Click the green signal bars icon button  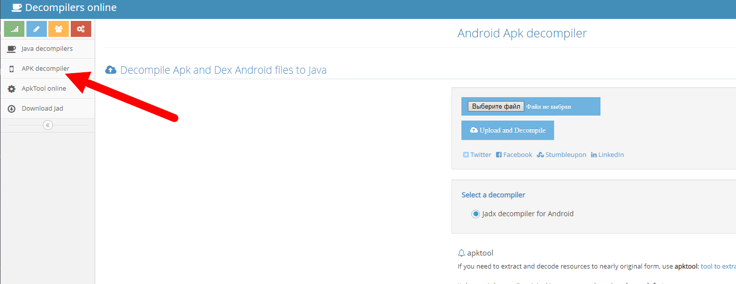[14, 29]
